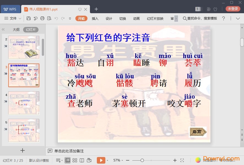This screenshot has width=244, height=165.
Task: Expand the 57% zoom level dropdown
Action: point(118,160)
